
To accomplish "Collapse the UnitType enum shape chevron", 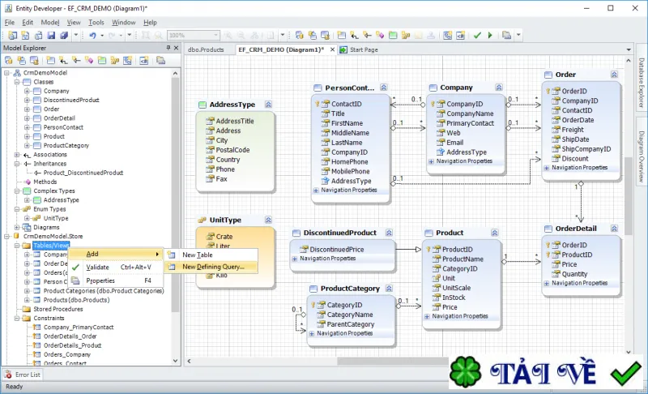I will pos(269,220).
